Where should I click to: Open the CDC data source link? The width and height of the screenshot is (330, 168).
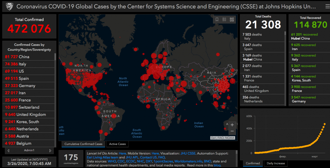pos(121,161)
